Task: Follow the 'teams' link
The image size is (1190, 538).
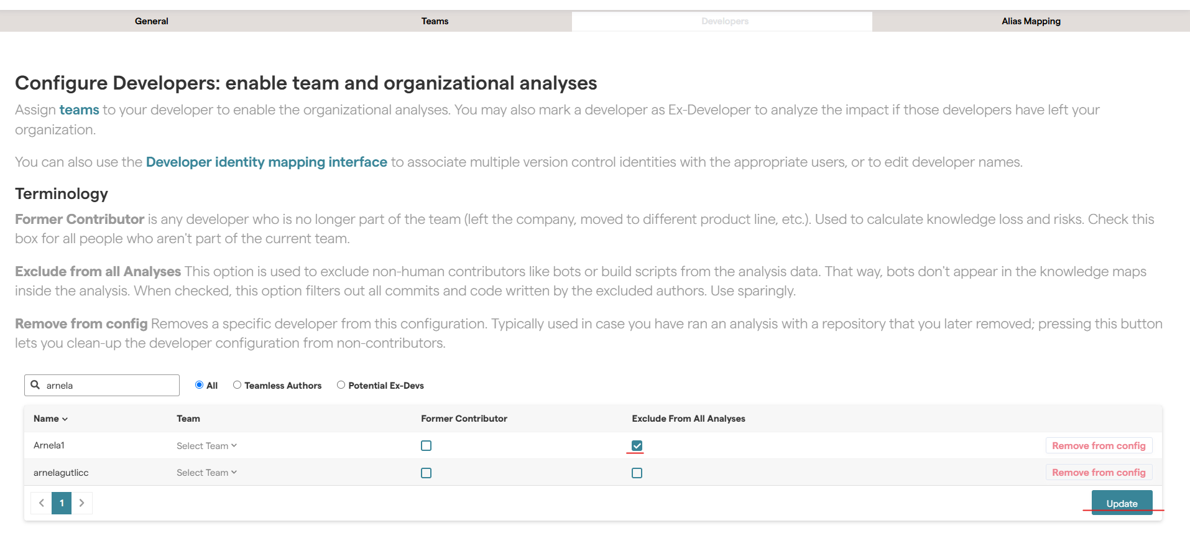Action: coord(79,110)
